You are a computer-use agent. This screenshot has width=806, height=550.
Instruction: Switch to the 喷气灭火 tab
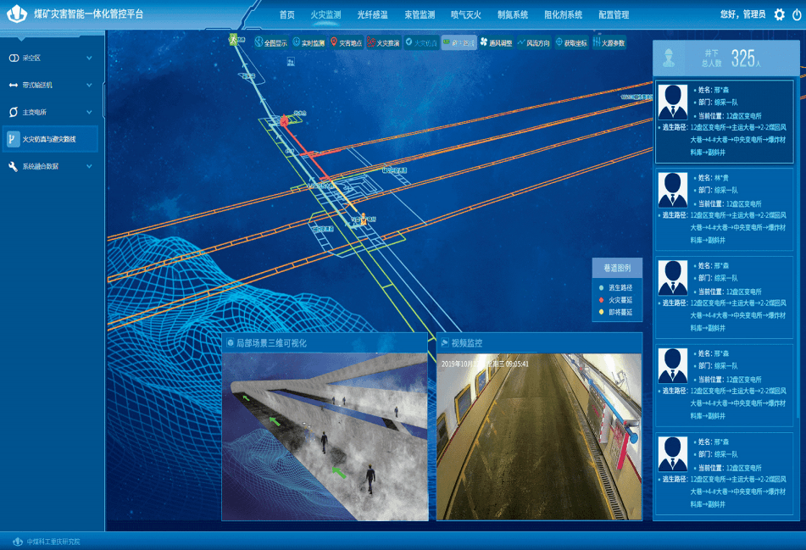(x=465, y=14)
